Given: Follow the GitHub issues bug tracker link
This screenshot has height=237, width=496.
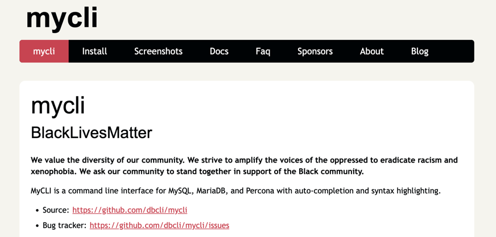Looking at the screenshot, I should (x=159, y=226).
